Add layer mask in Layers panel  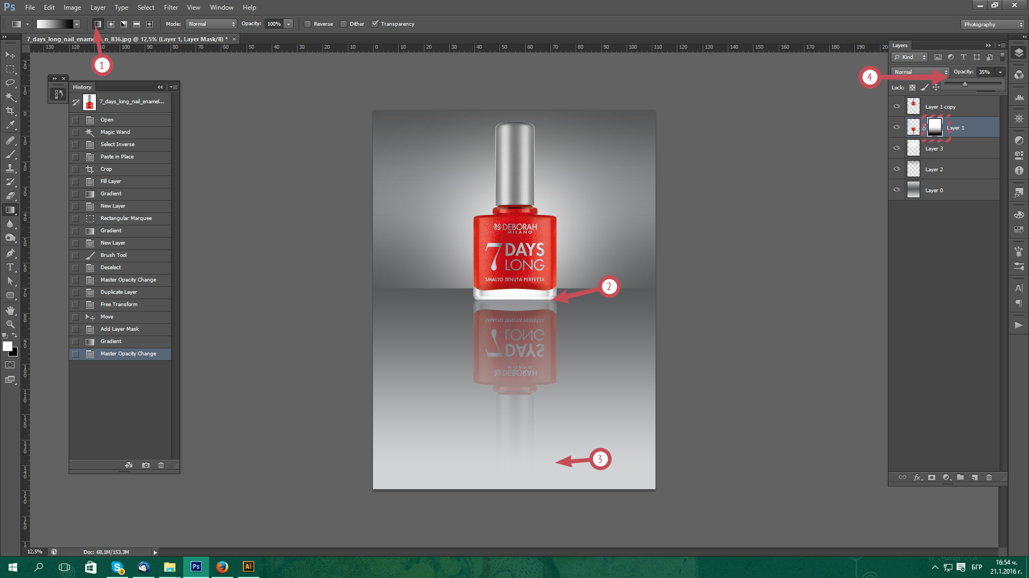click(932, 477)
